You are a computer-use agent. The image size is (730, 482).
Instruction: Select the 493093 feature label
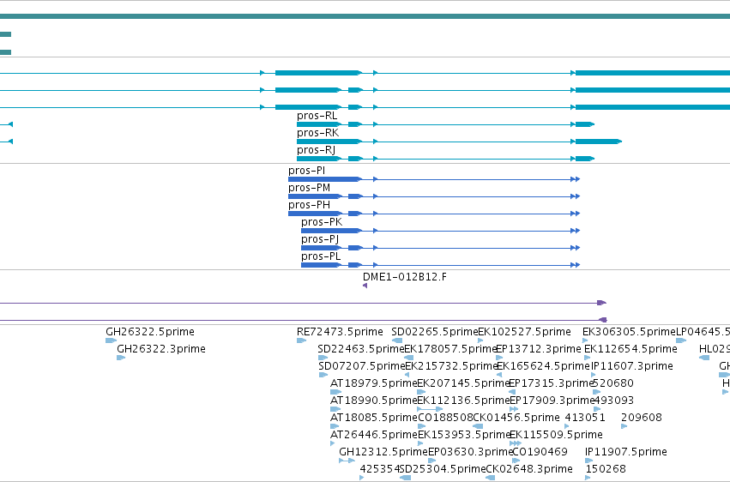tap(614, 401)
